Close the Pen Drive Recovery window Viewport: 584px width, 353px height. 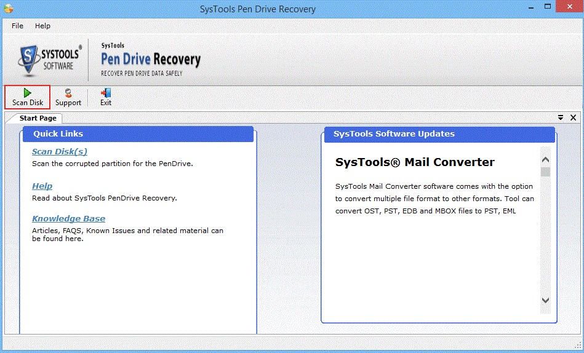(x=570, y=7)
